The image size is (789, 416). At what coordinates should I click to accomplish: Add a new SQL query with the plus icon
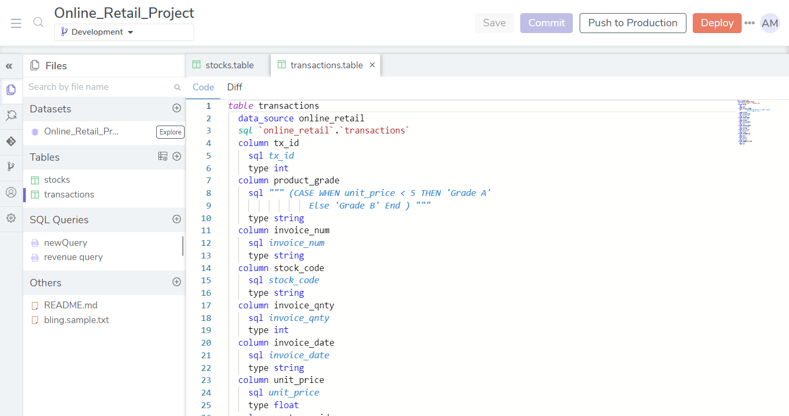(177, 219)
